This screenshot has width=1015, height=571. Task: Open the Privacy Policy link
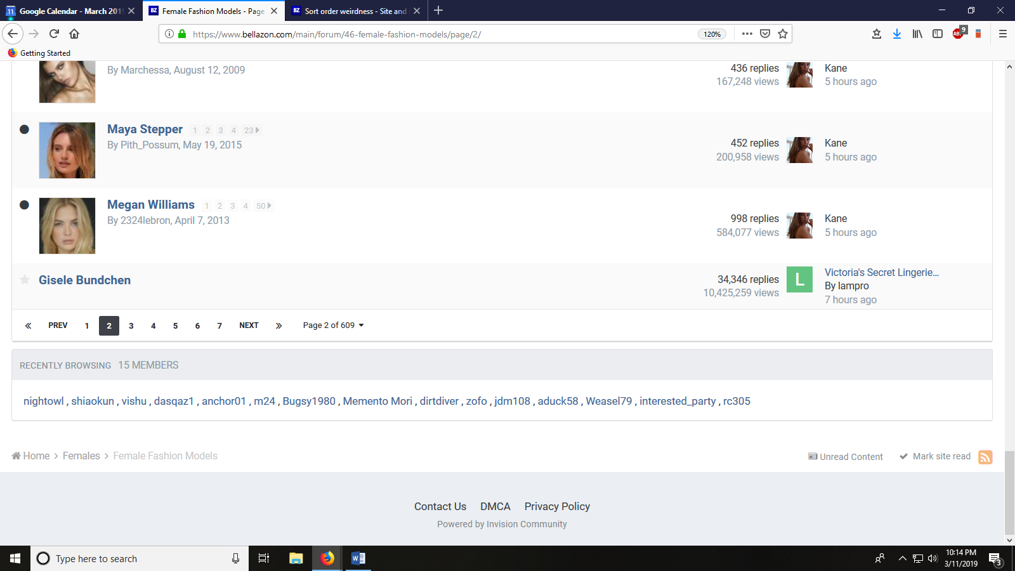point(557,506)
